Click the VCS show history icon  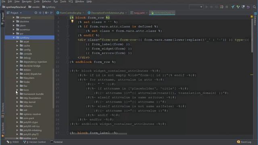click(243, 7)
